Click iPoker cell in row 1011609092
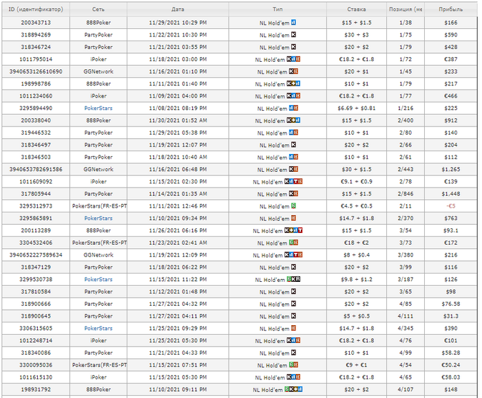This screenshot has width=482, height=398. (98, 181)
